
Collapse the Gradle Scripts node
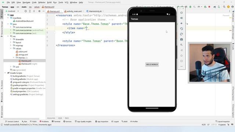[5, 73]
